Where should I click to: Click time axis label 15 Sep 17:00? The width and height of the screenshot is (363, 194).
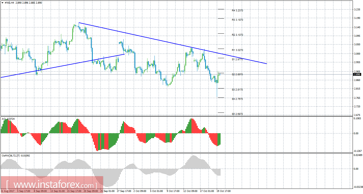[x=74, y=191]
